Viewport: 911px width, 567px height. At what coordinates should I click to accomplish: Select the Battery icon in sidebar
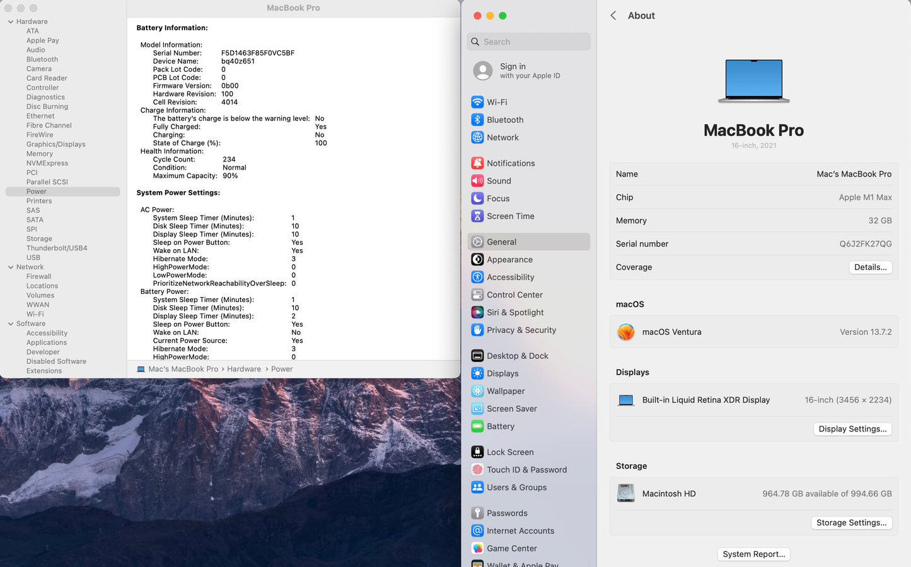tap(477, 426)
